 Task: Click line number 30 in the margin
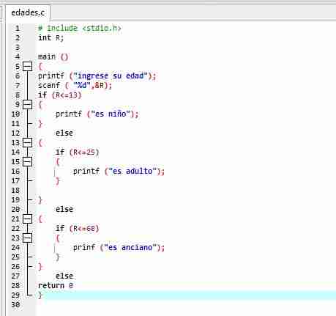[15, 304]
